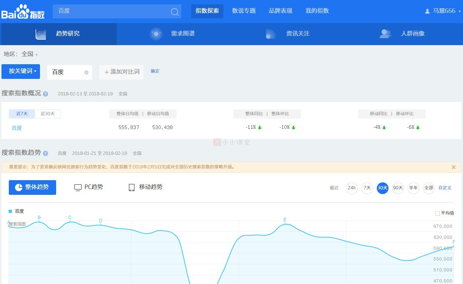
Task: Click the 整体环比 value -10%
Action: pyautogui.click(x=284, y=127)
